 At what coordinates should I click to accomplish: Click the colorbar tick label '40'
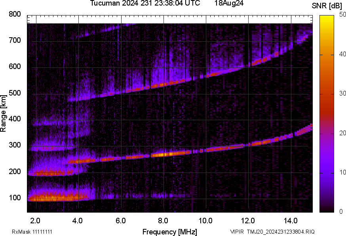click(342, 54)
